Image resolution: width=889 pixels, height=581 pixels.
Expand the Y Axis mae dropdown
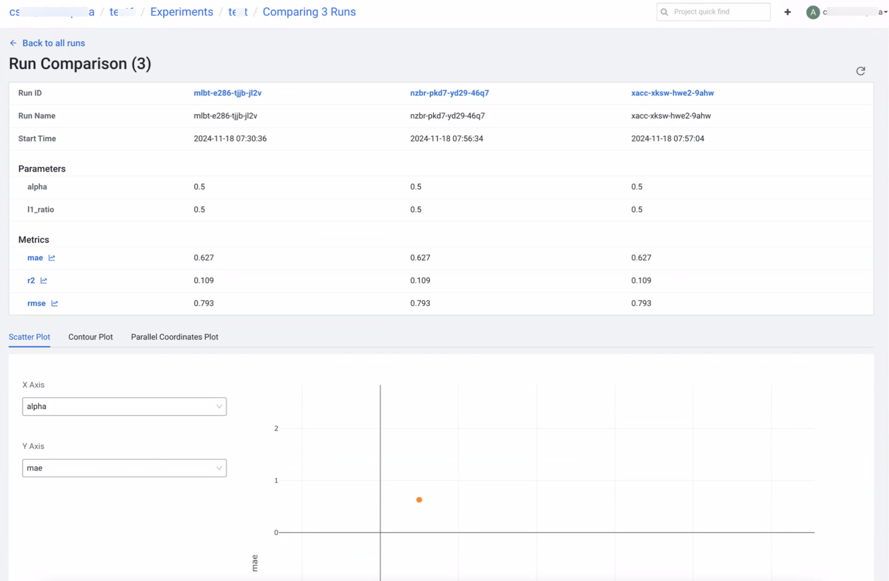[124, 468]
